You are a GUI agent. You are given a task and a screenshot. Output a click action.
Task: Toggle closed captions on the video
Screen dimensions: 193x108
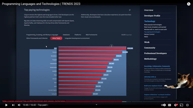170,105
